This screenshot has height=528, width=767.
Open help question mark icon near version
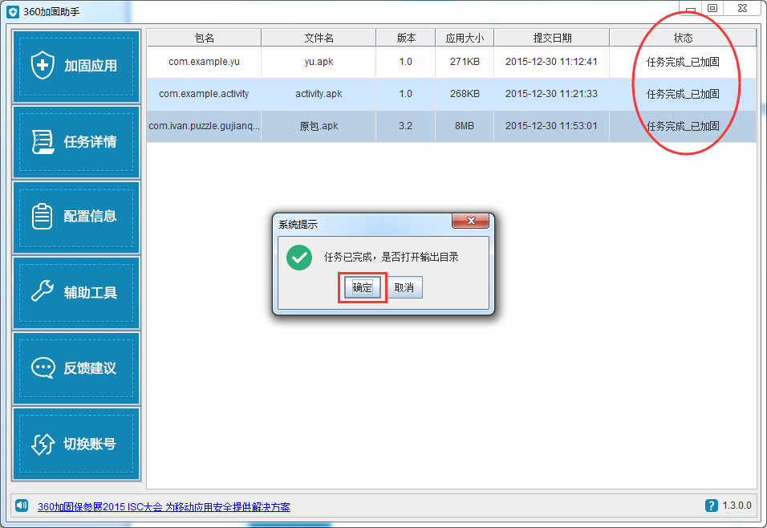[x=711, y=506]
